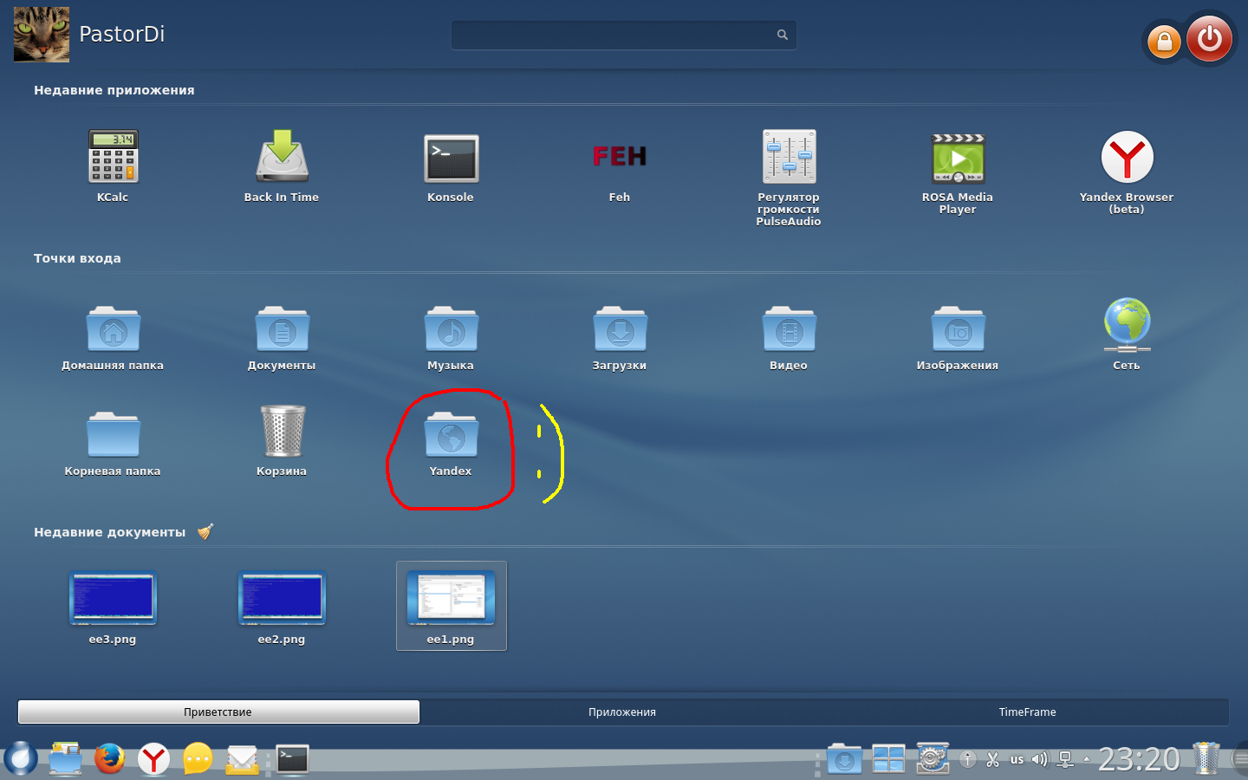Open the file manager from the panel
The width and height of the screenshot is (1248, 780).
click(65, 759)
